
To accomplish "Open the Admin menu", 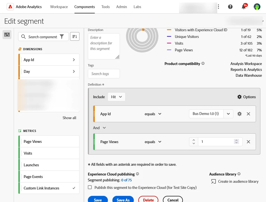I will [122, 7].
